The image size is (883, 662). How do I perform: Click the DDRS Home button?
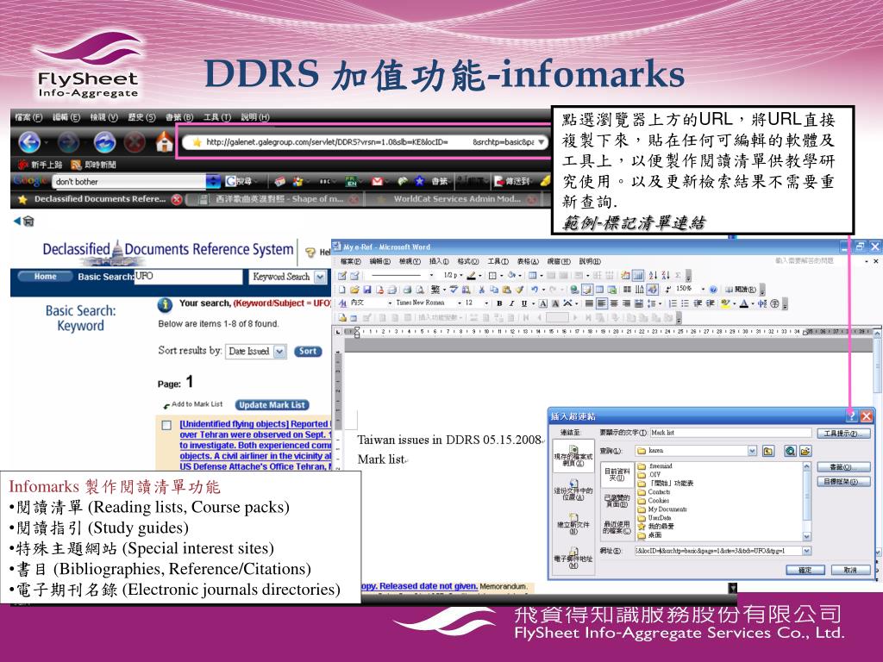click(x=45, y=277)
